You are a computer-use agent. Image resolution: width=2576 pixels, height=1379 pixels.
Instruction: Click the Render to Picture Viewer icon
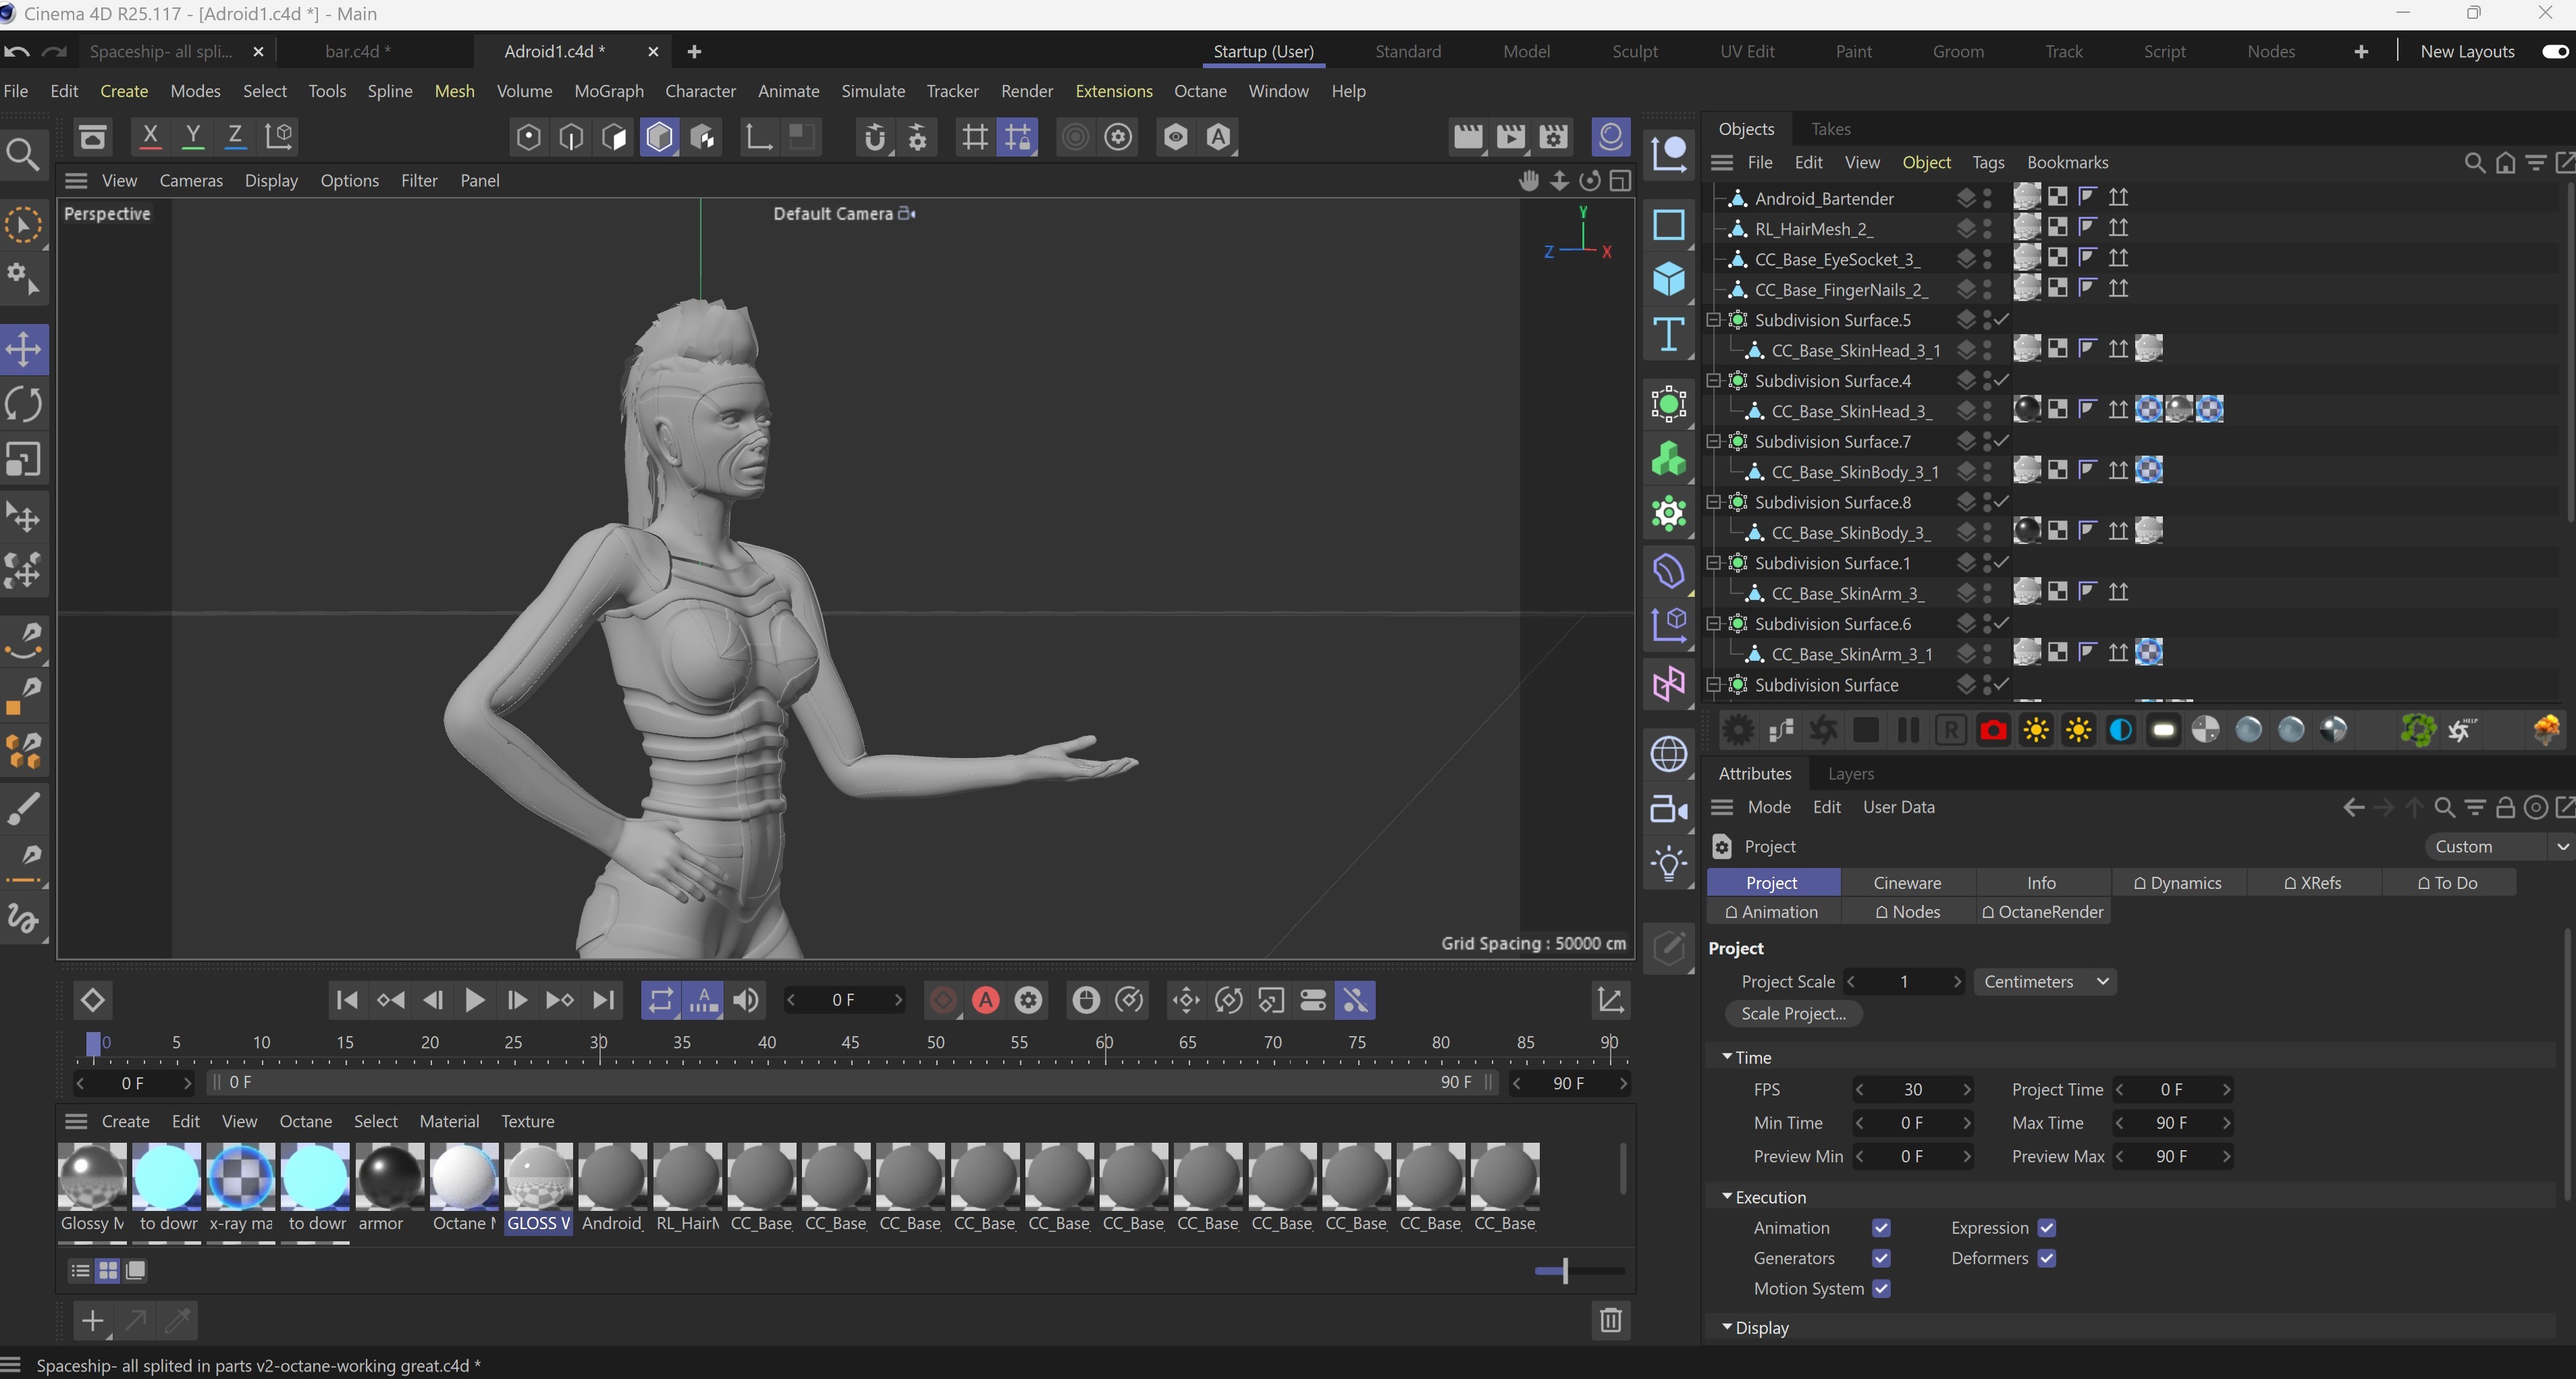(1510, 137)
